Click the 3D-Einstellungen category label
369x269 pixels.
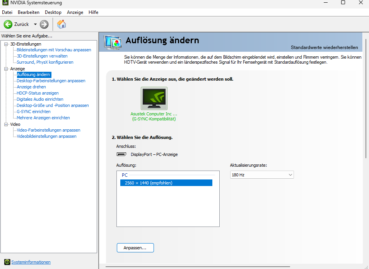26,44
